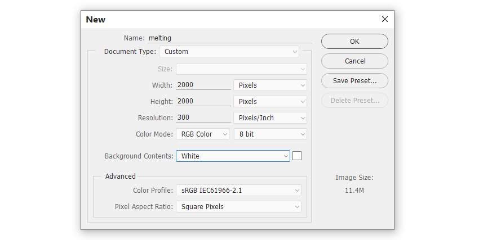Viewport: 479px width, 240px height.
Task: Open the Pixel Aspect Ratio dropdown
Action: click(238, 207)
